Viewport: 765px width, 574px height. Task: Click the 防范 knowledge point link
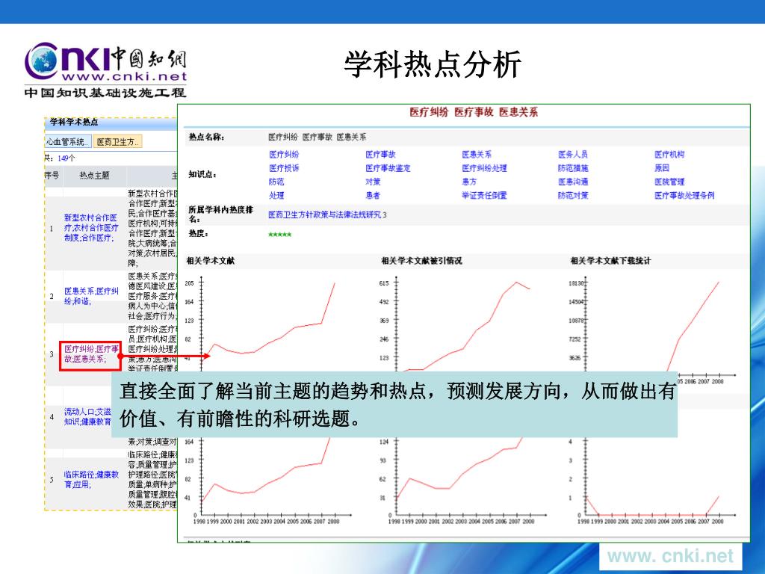click(276, 182)
